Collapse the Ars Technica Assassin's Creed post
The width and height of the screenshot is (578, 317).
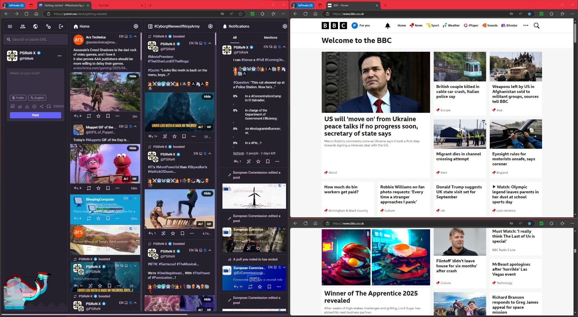click(x=135, y=36)
